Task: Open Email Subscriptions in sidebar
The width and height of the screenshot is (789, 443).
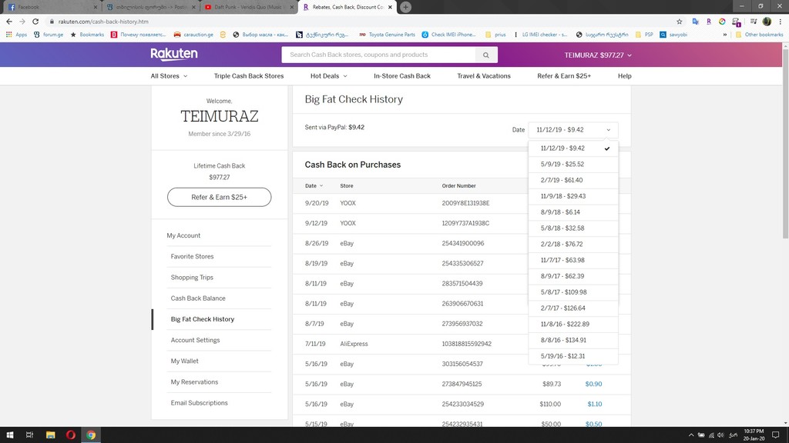Action: click(199, 403)
